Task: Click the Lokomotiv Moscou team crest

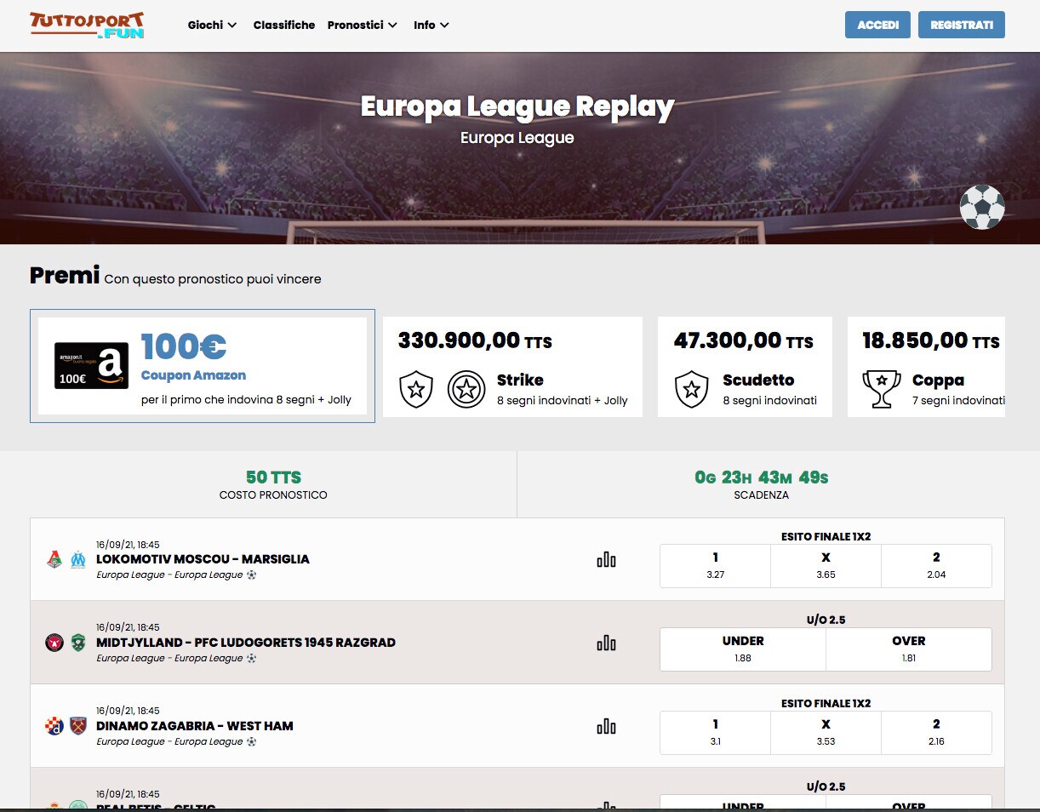Action: tap(54, 559)
